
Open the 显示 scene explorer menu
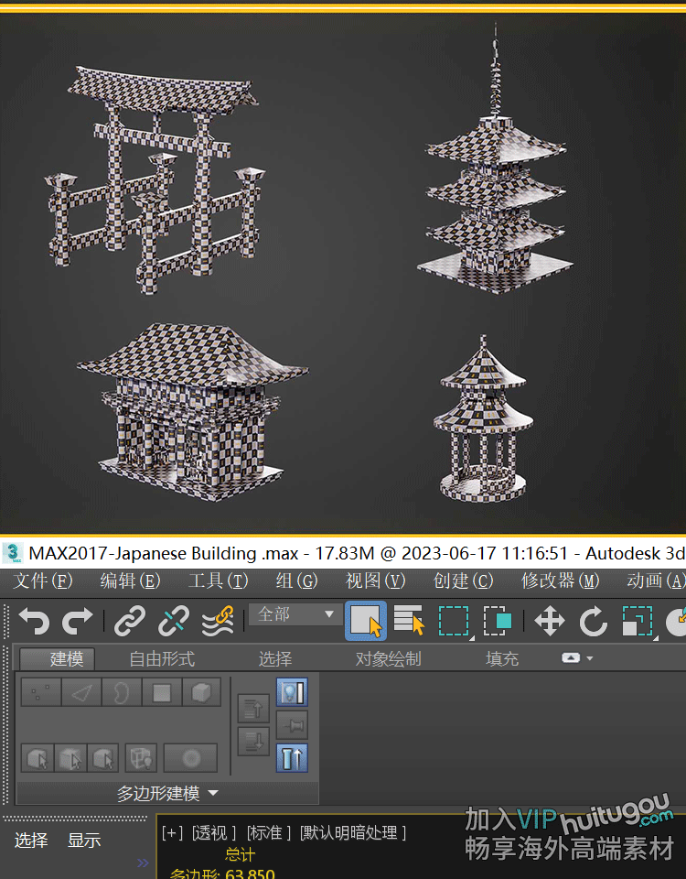click(x=84, y=841)
